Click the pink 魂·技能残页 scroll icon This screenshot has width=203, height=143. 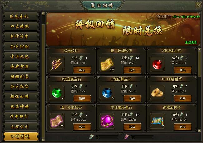tap(57, 121)
